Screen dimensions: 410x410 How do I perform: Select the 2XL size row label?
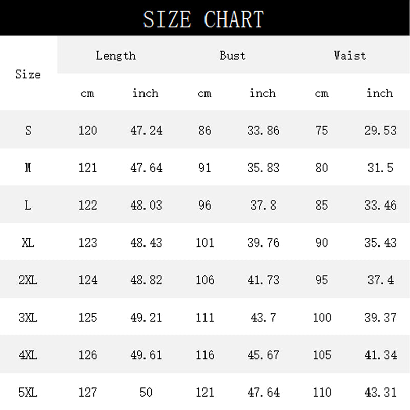pos(28,280)
